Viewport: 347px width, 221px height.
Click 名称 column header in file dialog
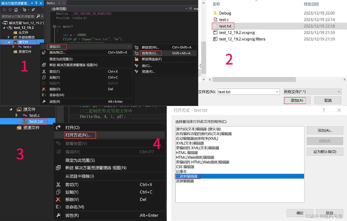pos(216,4)
